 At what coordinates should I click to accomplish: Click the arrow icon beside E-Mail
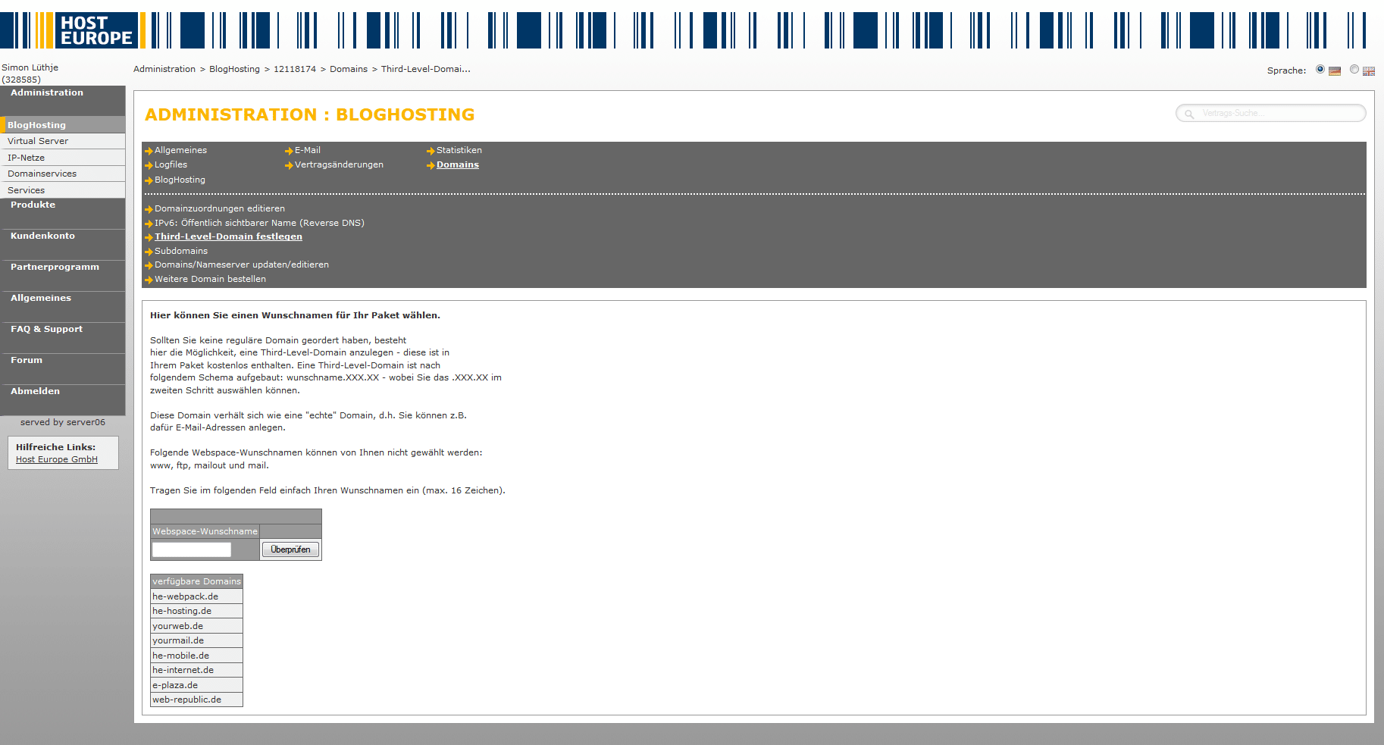coord(289,151)
